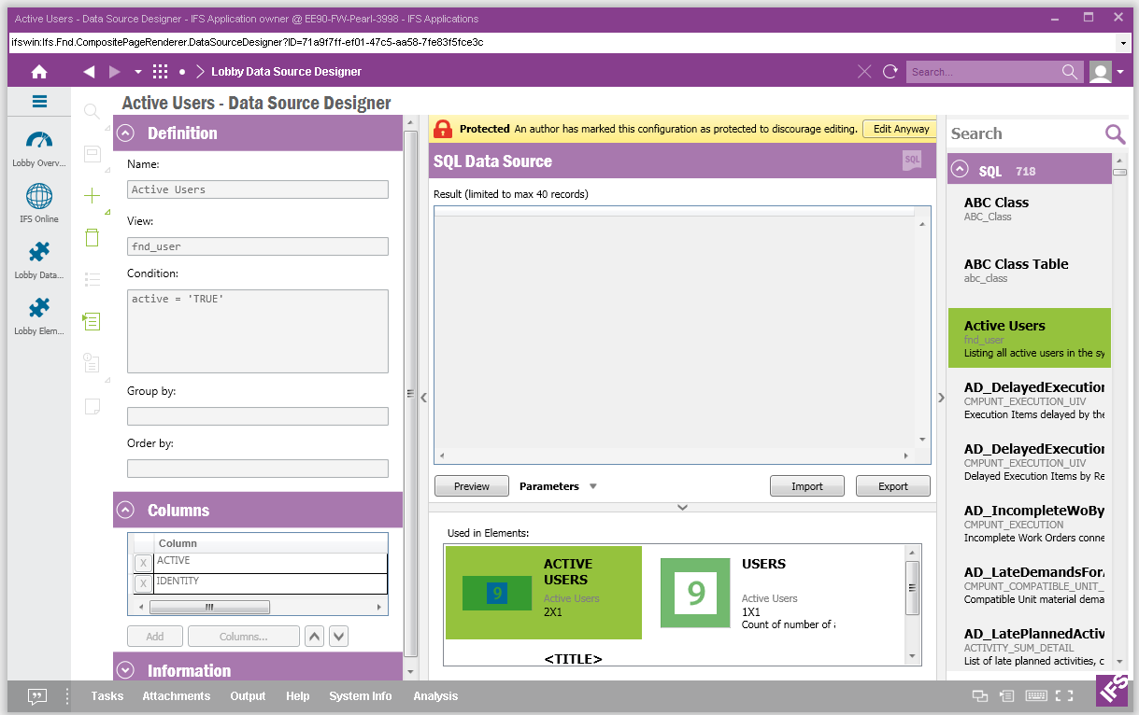This screenshot has width=1139, height=715.
Task: Select the ACTIVE USERS element tile
Action: (544, 593)
